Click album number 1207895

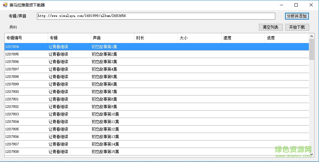[12, 54]
